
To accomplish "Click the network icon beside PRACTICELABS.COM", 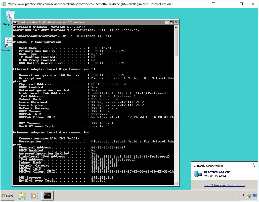I will 198,174.
